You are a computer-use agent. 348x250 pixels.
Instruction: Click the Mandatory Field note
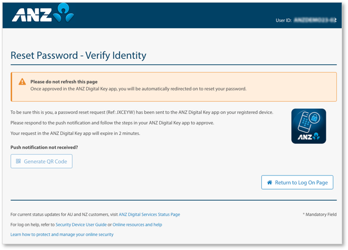point(319,214)
